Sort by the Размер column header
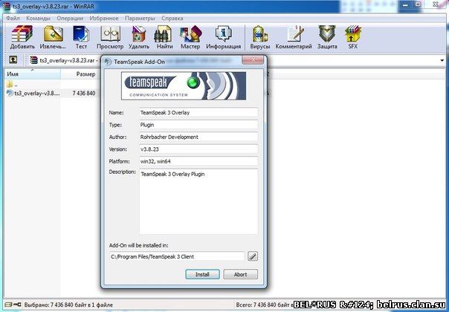 click(80, 74)
